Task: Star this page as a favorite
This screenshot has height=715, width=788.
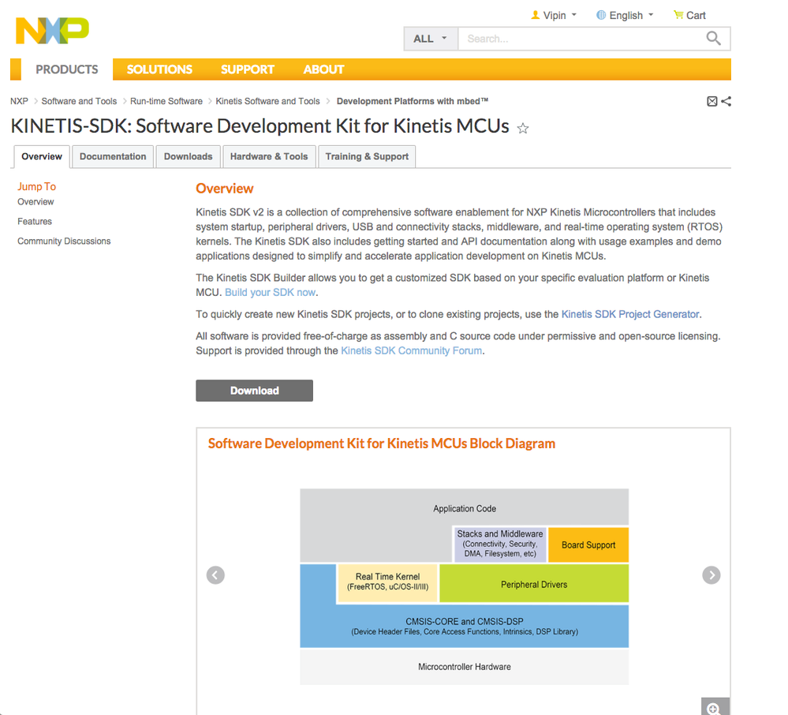Action: [523, 129]
